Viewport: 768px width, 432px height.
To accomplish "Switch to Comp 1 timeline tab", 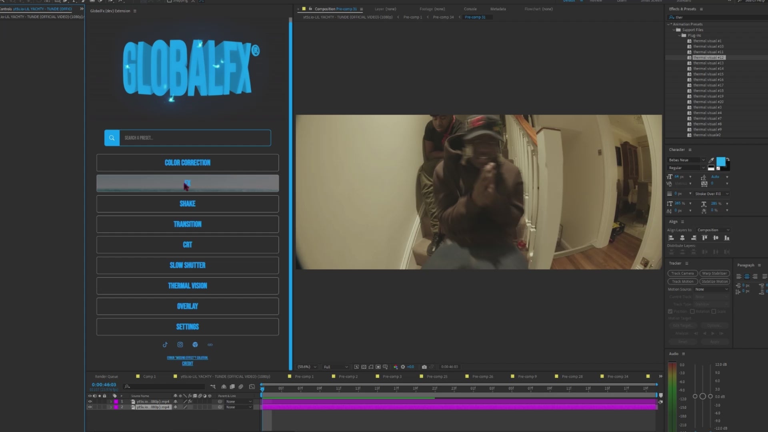I will pos(149,376).
